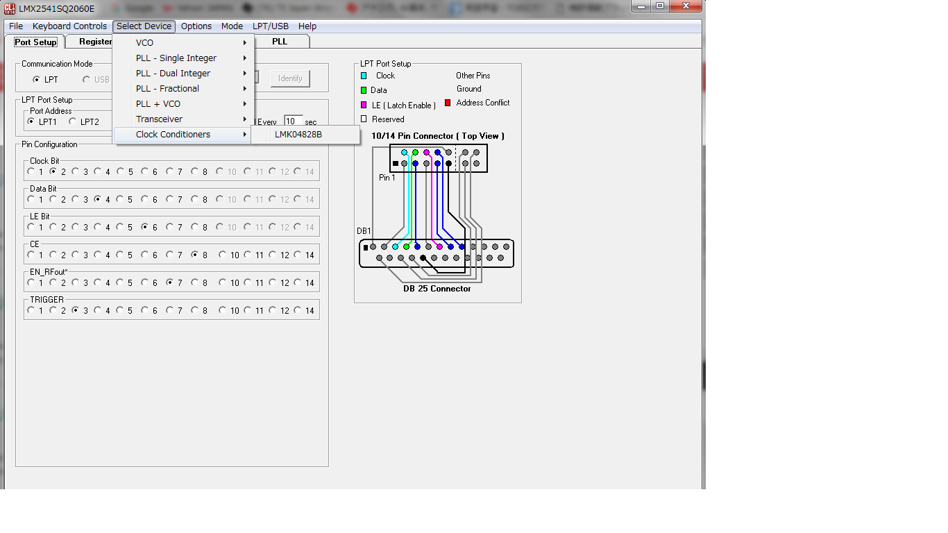Set Clock Bit to pin 5
This screenshot has width=948, height=533.
tap(121, 171)
